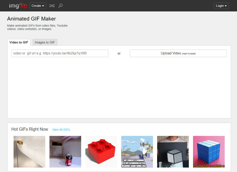Image resolution: width=237 pixels, height=172 pixels.
Task: Open the blue Rubik's cube GIF
Action: click(209, 152)
